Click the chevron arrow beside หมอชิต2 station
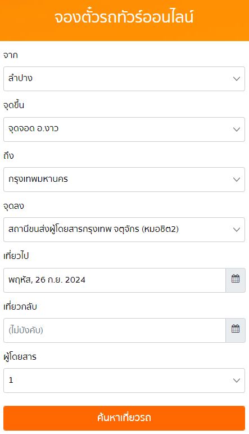This screenshot has width=249, height=434. [x=237, y=230]
